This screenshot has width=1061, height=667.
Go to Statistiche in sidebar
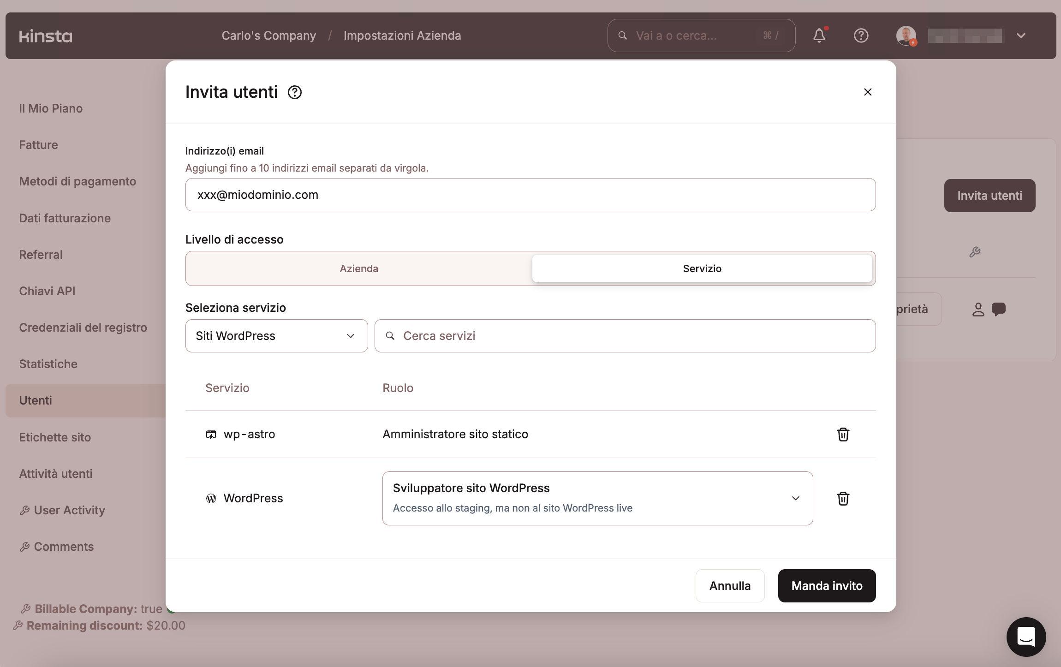click(48, 364)
